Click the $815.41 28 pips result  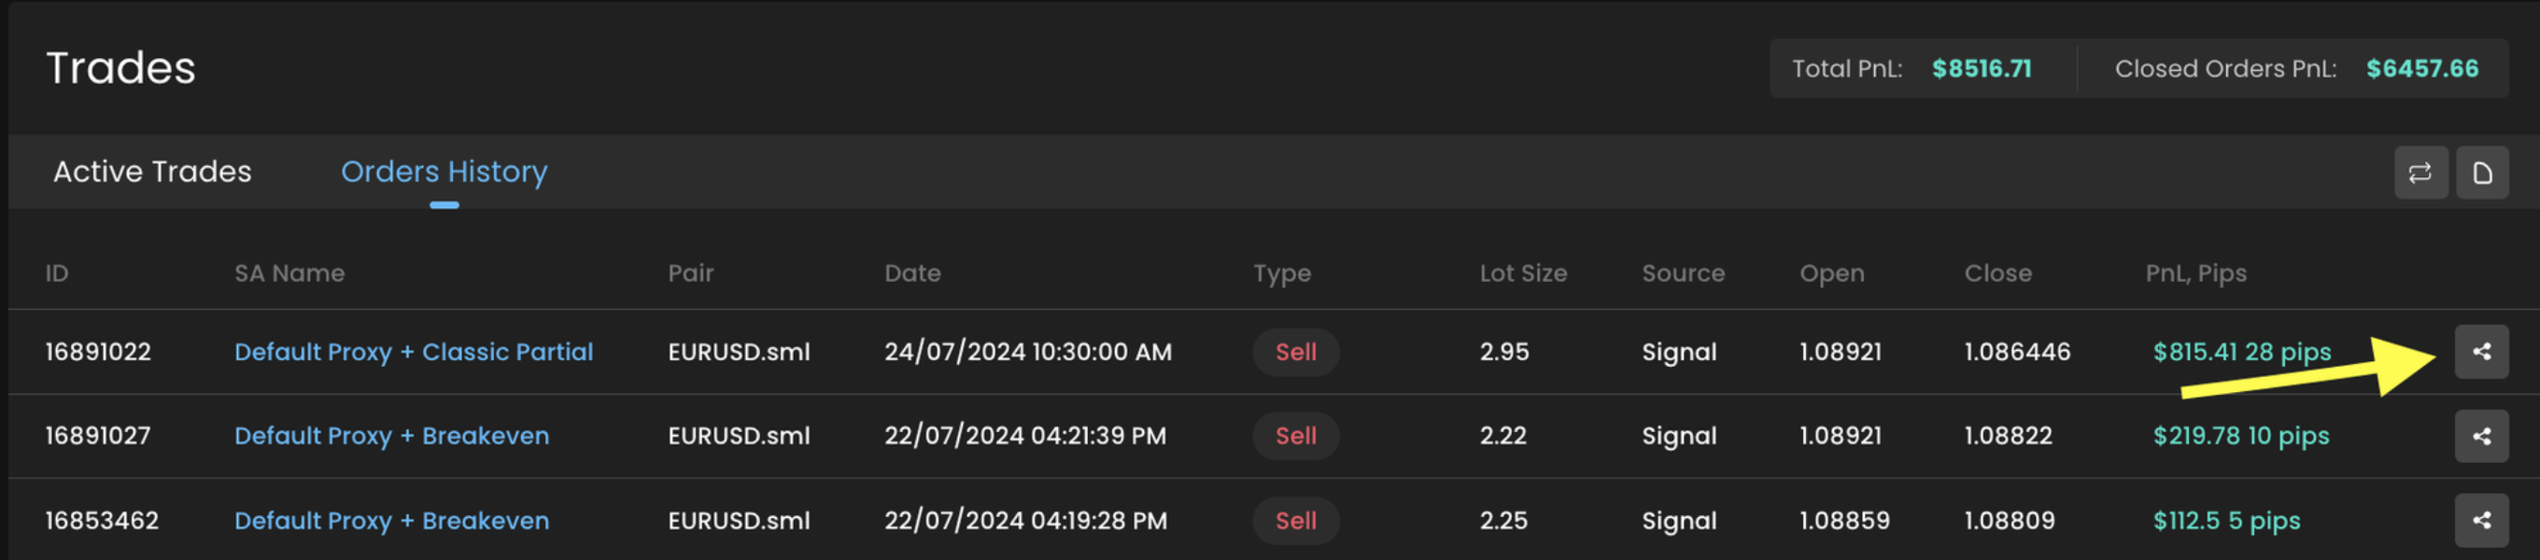click(x=2241, y=352)
